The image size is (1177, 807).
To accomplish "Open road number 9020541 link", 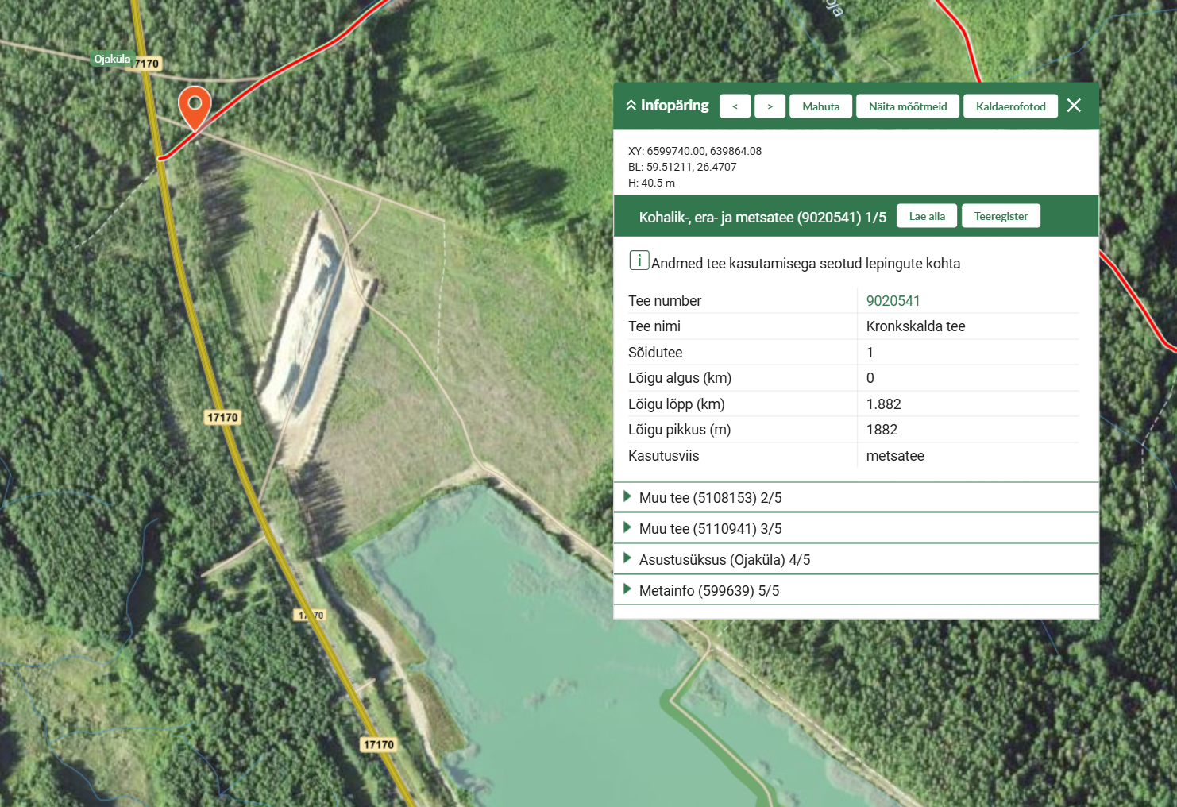I will 893,301.
